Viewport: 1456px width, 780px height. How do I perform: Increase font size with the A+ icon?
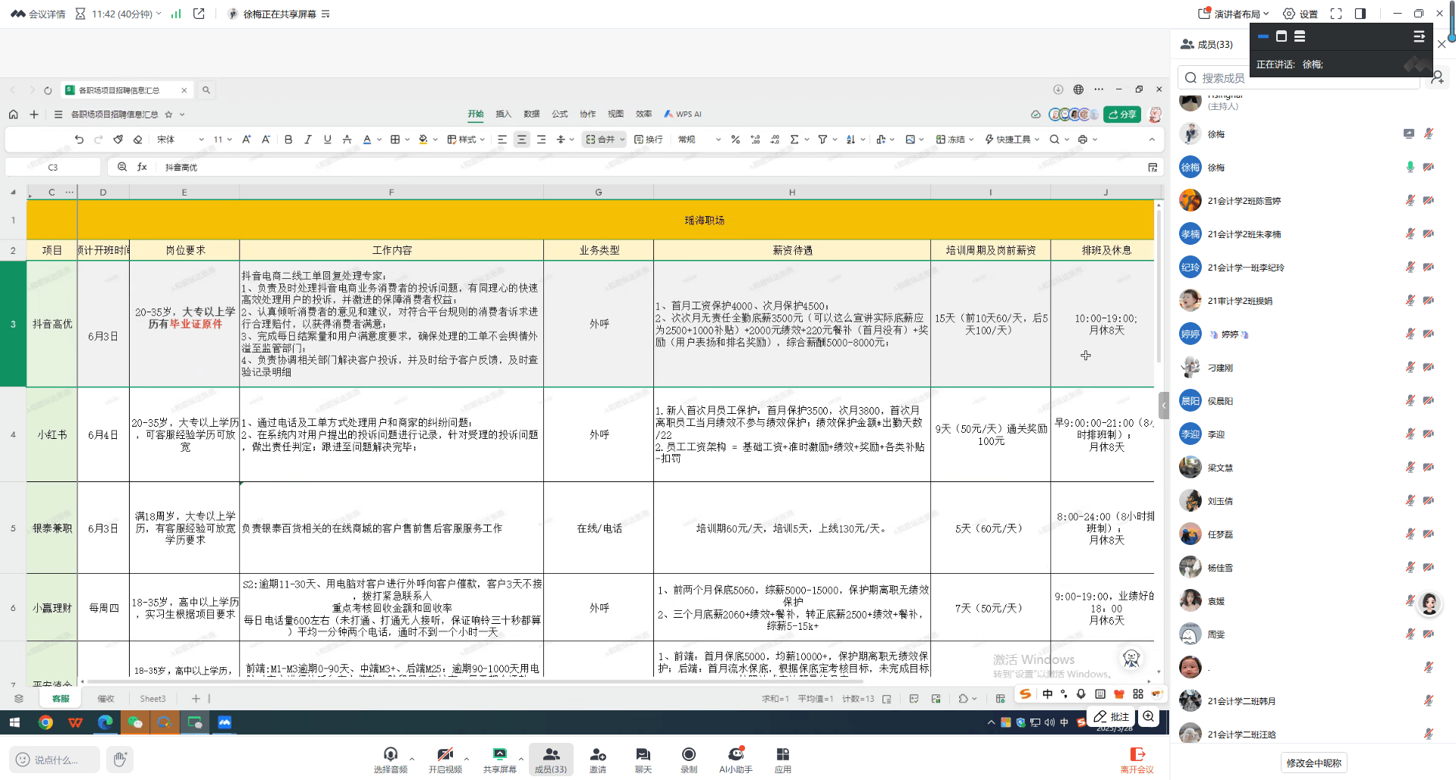[247, 139]
